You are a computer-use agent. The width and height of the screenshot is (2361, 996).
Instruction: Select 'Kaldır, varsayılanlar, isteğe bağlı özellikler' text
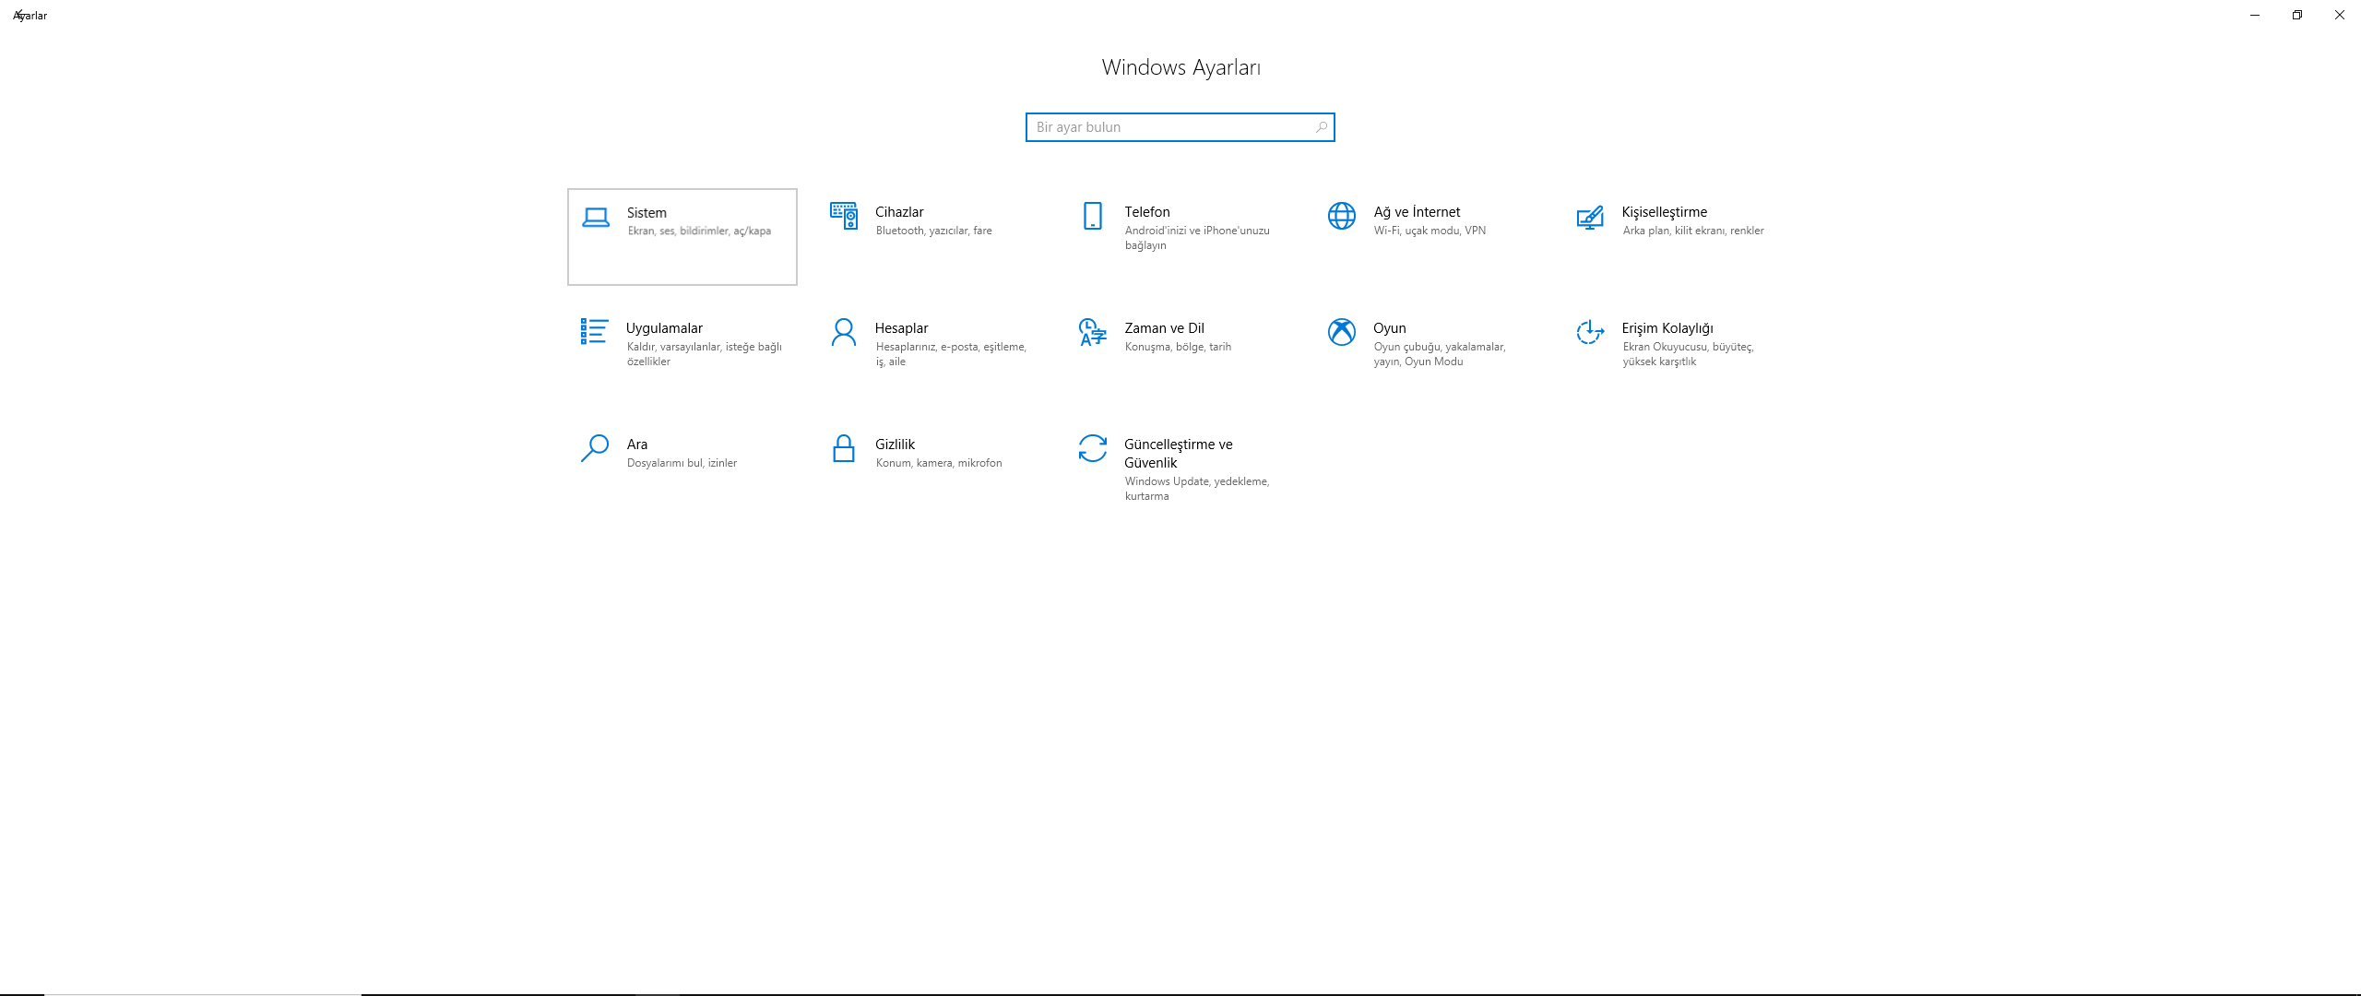click(x=705, y=354)
